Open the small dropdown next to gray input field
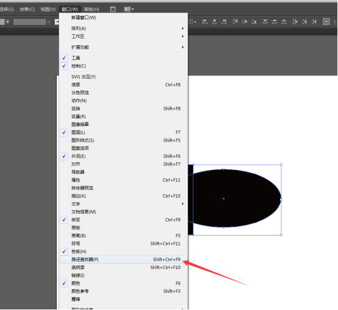The height and width of the screenshot is (310, 338). pos(49,22)
